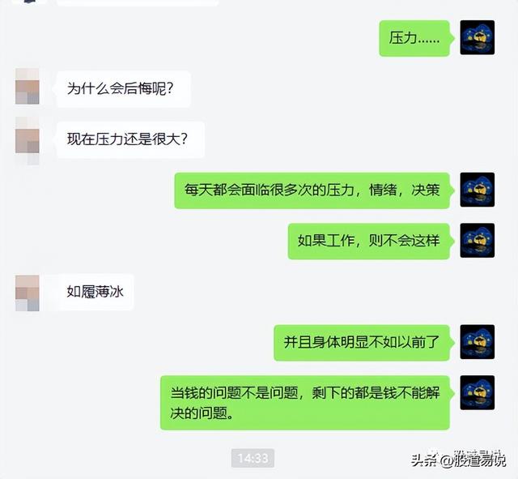Click the 14:33 timestamp label
The width and height of the screenshot is (518, 479).
tap(253, 458)
